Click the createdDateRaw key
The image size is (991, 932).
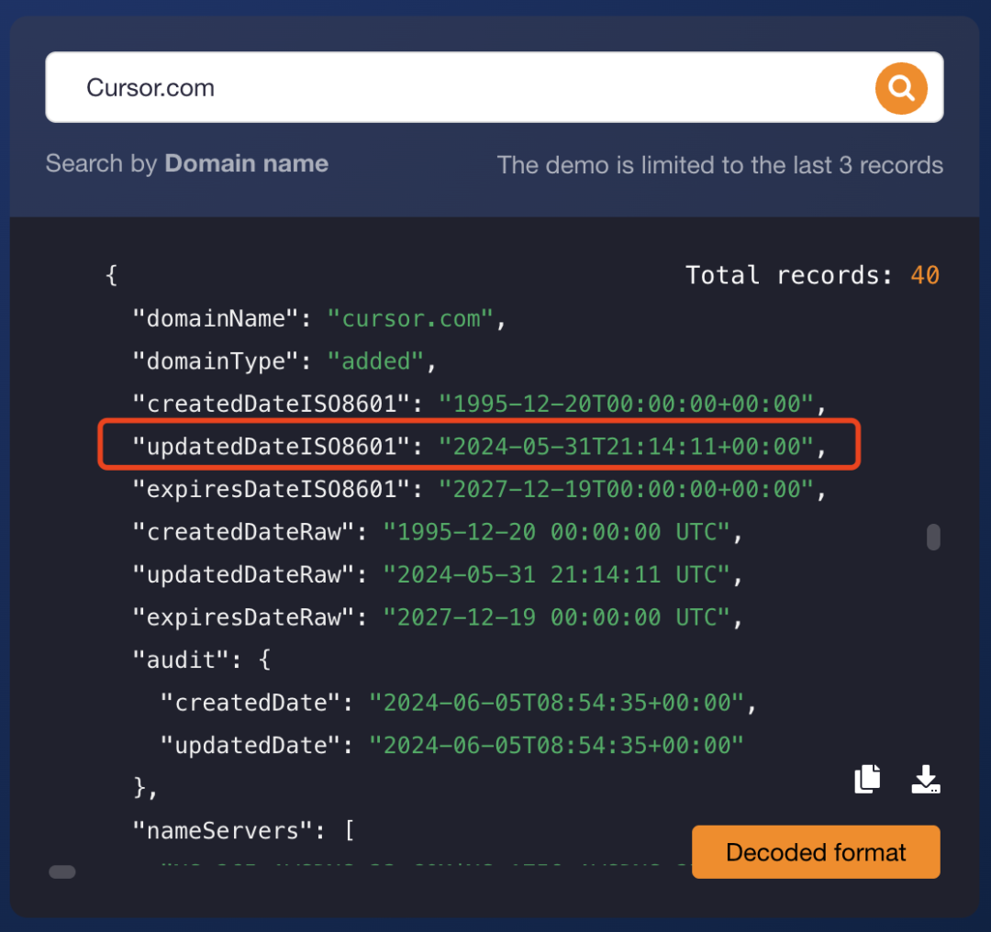click(243, 532)
